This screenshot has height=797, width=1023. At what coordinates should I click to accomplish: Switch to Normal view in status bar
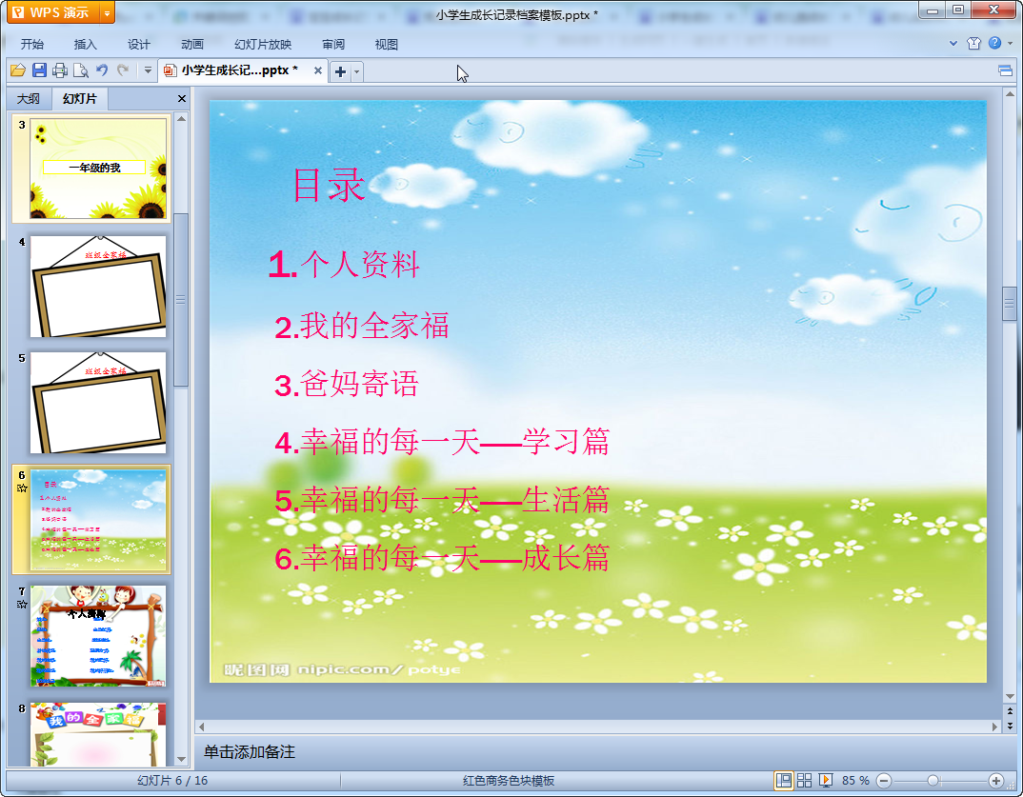pos(784,780)
